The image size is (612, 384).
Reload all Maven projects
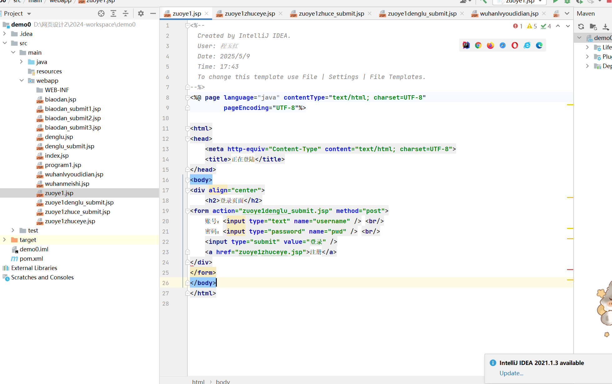[x=581, y=27]
